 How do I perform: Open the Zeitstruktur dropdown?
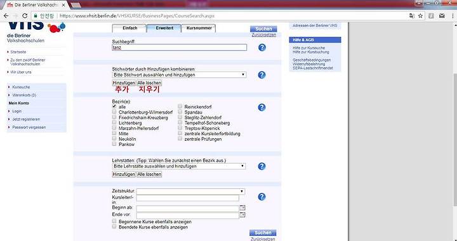click(x=190, y=192)
